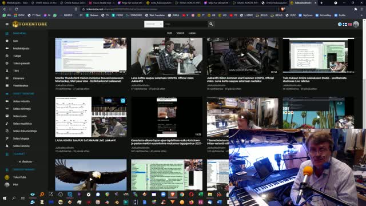Open the hamburger menu beside TokenTube logo
The width and height of the screenshot is (366, 206).
pos(7,24)
